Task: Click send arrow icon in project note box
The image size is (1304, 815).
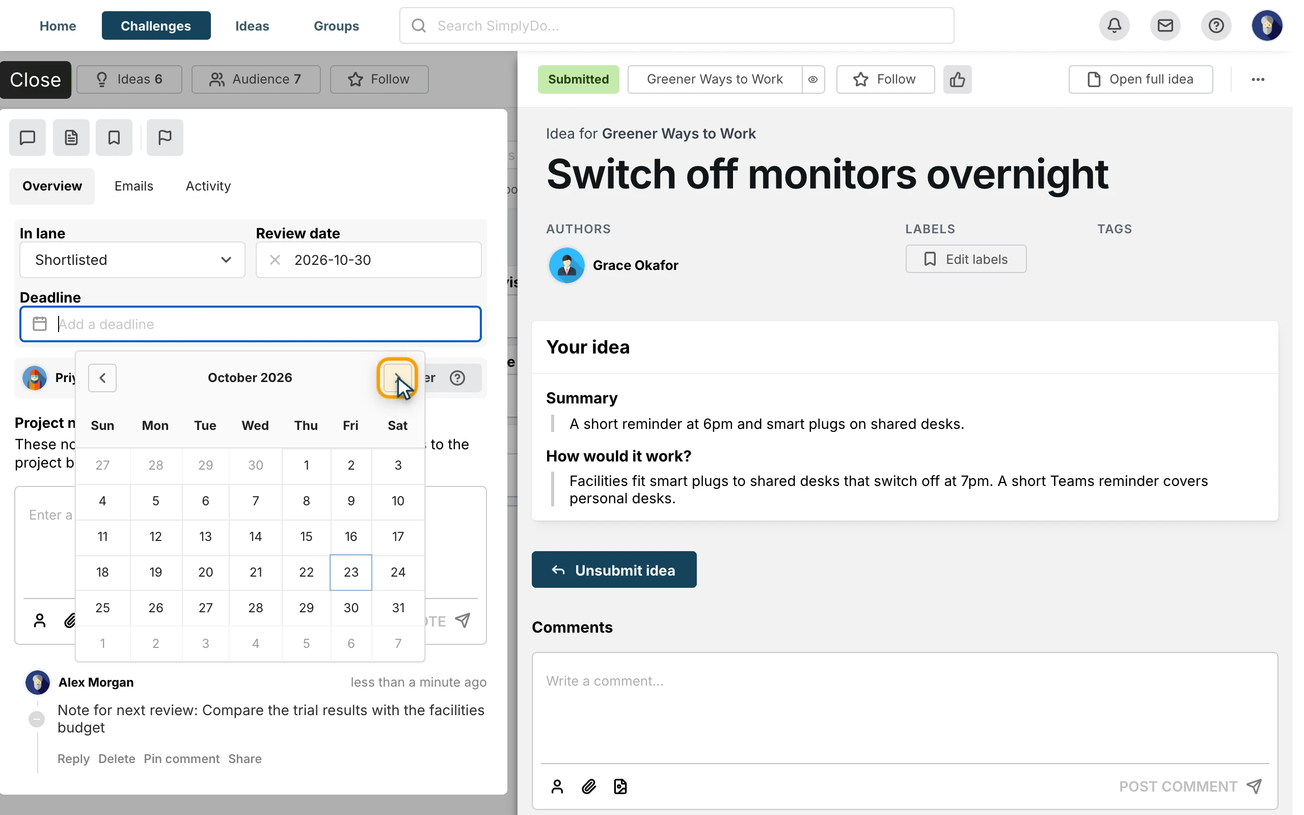Action: point(463,620)
